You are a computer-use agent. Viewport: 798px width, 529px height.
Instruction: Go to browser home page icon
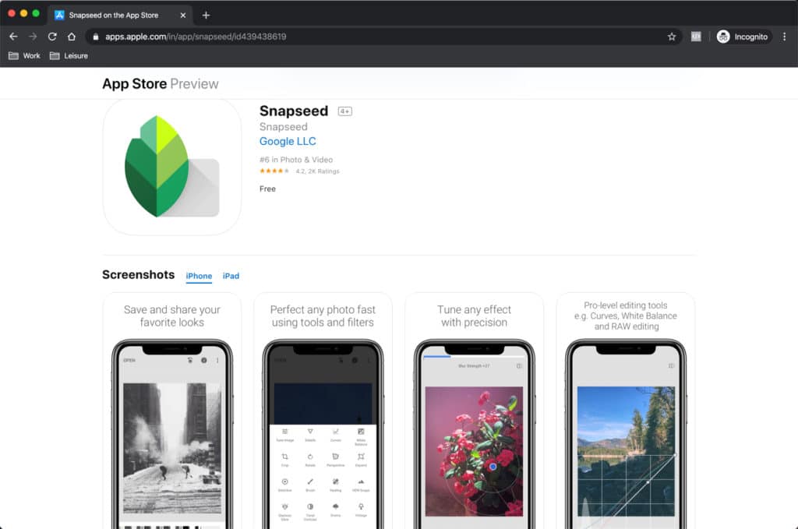72,37
